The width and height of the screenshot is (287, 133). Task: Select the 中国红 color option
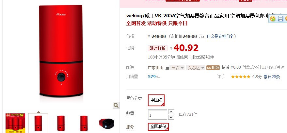(156, 100)
